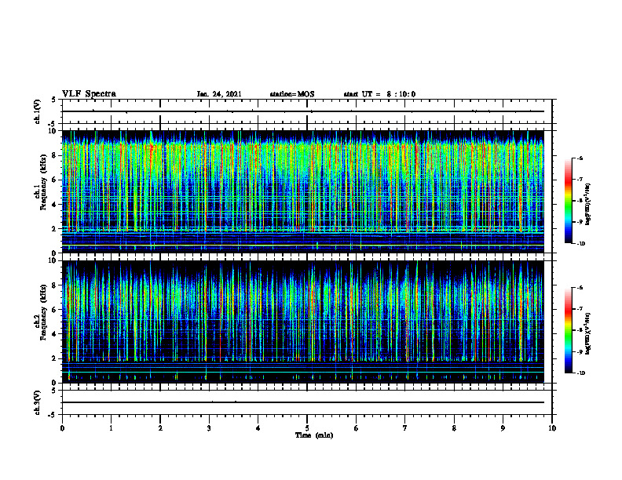Click the "-6" value on ch.2 color bar

580,288
